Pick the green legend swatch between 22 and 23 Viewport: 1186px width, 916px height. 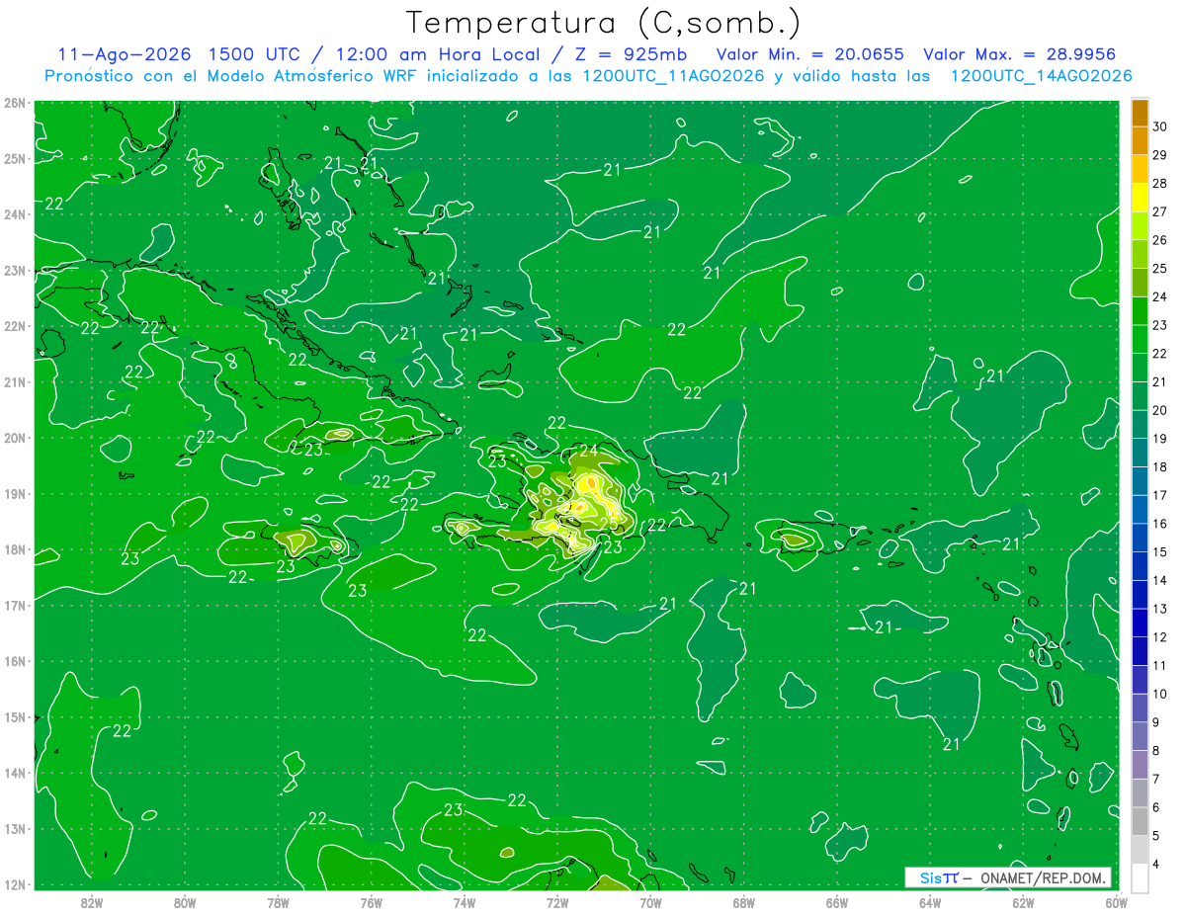pos(1140,339)
